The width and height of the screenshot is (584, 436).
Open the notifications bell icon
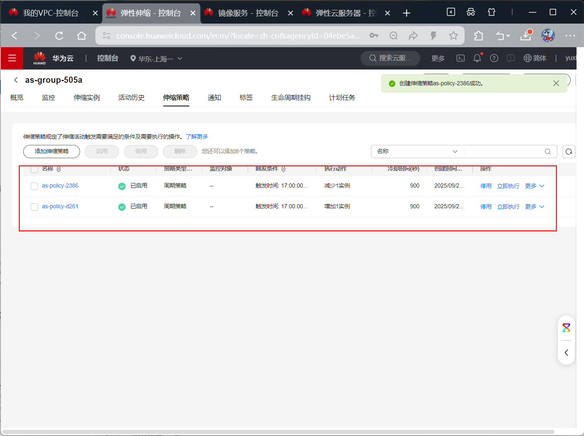pyautogui.click(x=477, y=58)
